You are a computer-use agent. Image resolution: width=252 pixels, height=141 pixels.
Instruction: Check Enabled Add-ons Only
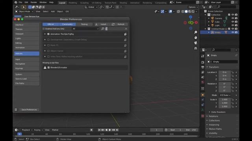[44, 29]
